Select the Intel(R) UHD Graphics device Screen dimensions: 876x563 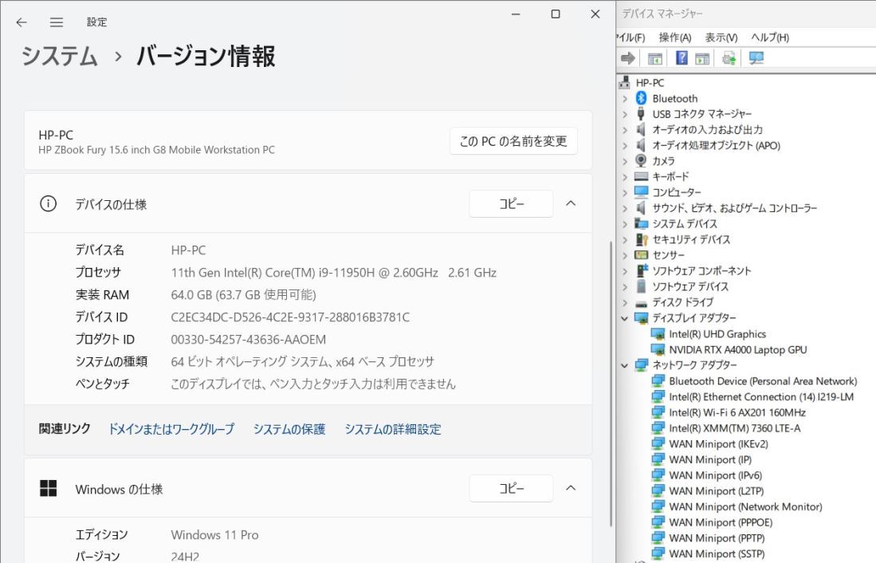[717, 334]
